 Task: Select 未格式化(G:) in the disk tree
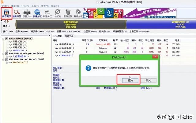[x=20, y=44]
